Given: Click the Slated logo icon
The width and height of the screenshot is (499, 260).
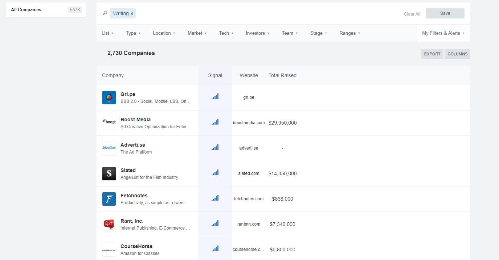Looking at the screenshot, I should coord(109,174).
